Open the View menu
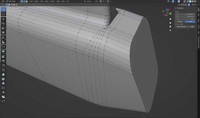This screenshot has height=118, width=200. click(x=31, y=1)
